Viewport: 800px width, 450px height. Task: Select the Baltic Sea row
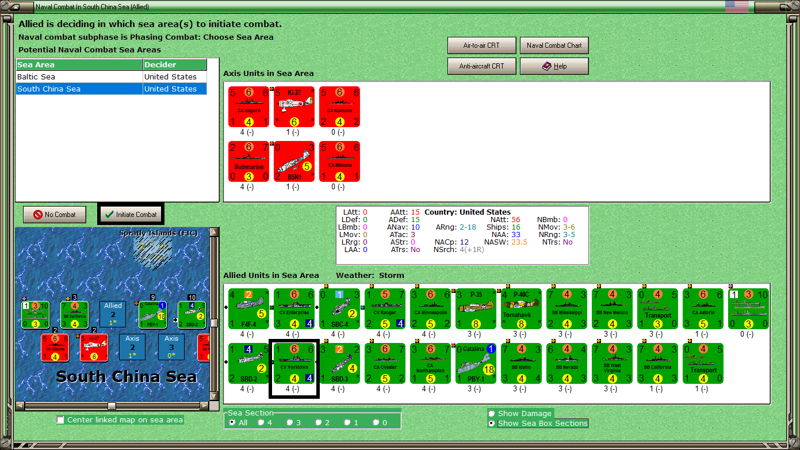(111, 77)
